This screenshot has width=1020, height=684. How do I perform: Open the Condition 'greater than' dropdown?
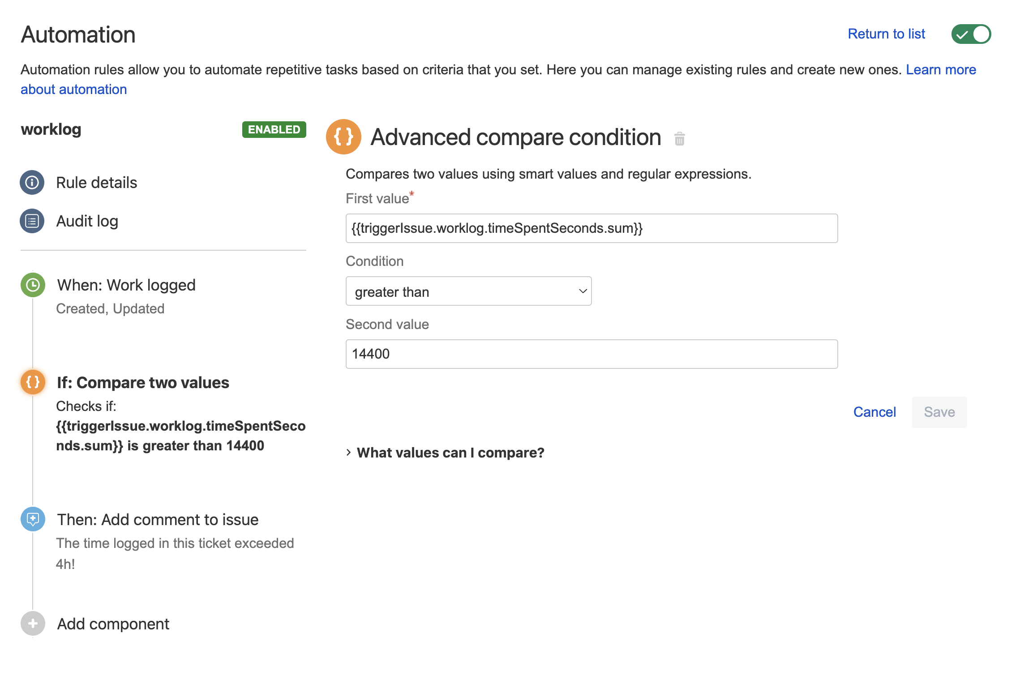click(x=468, y=291)
